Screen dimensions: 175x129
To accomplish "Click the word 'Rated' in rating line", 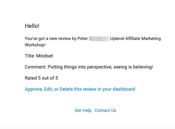I will (31, 78).
